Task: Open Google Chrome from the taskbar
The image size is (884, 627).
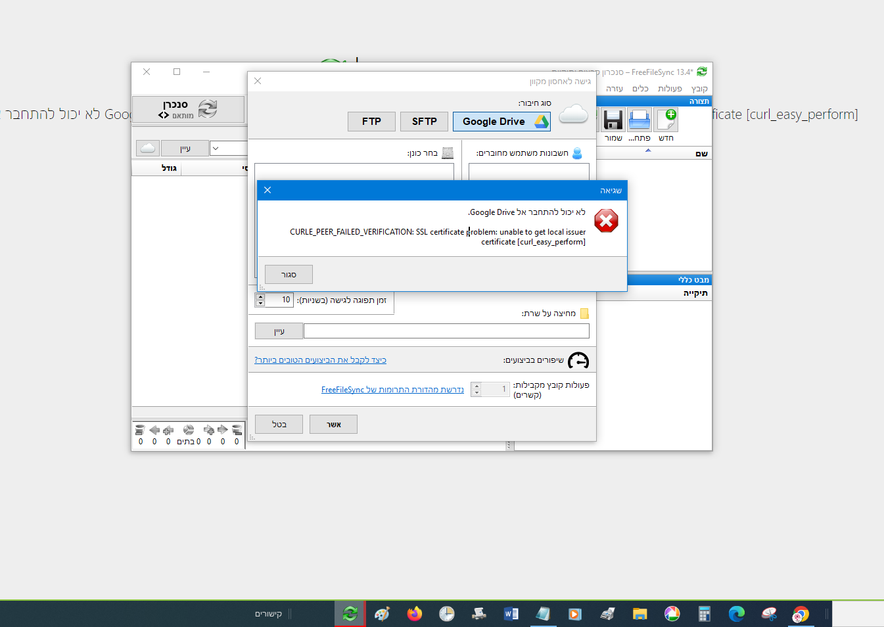Action: coord(801,614)
